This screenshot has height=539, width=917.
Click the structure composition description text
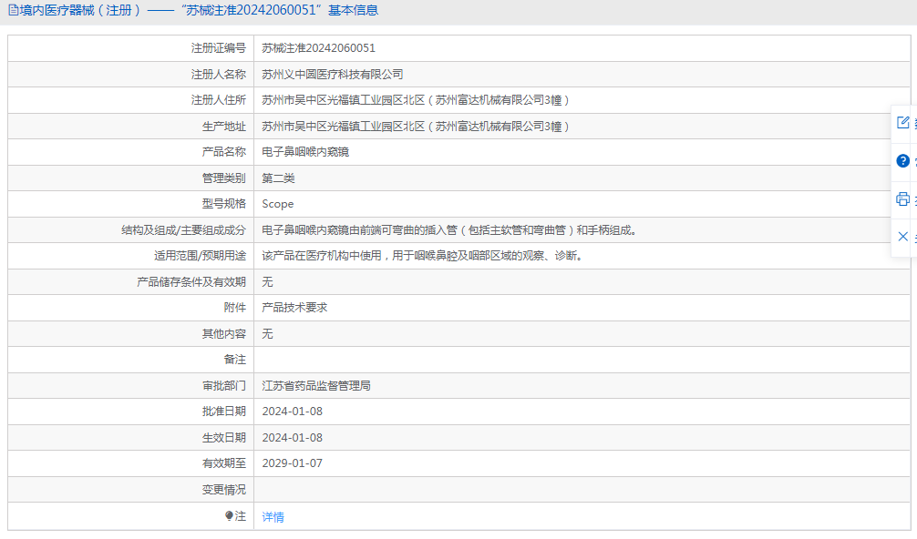449,230
